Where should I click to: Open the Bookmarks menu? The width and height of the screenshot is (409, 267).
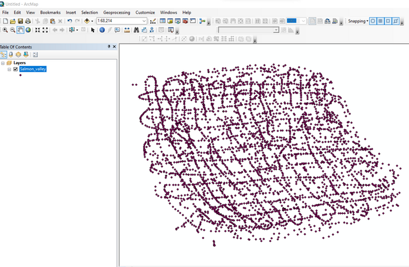pyautogui.click(x=50, y=12)
